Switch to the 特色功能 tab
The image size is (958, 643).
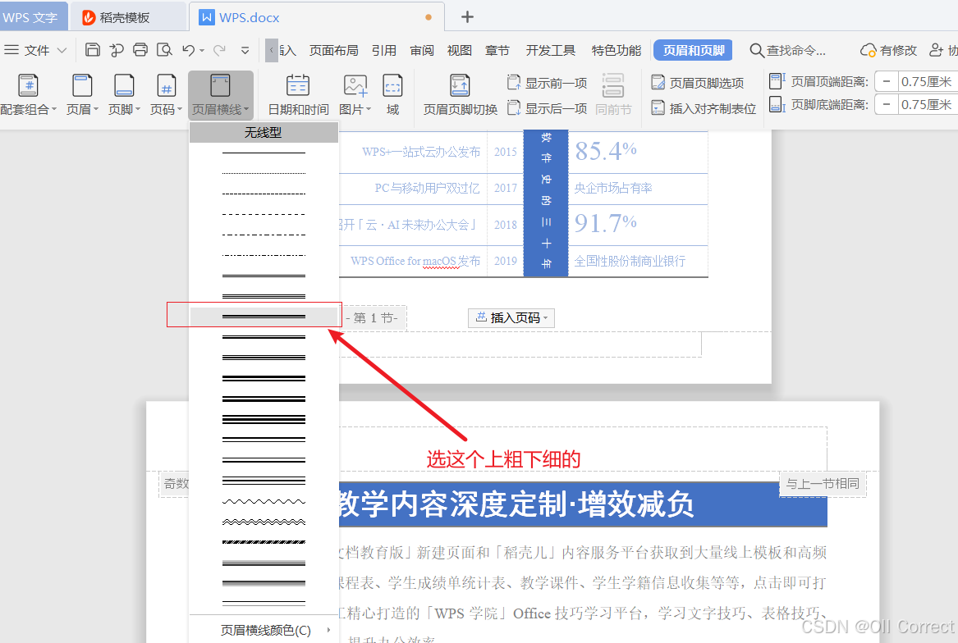pos(616,50)
